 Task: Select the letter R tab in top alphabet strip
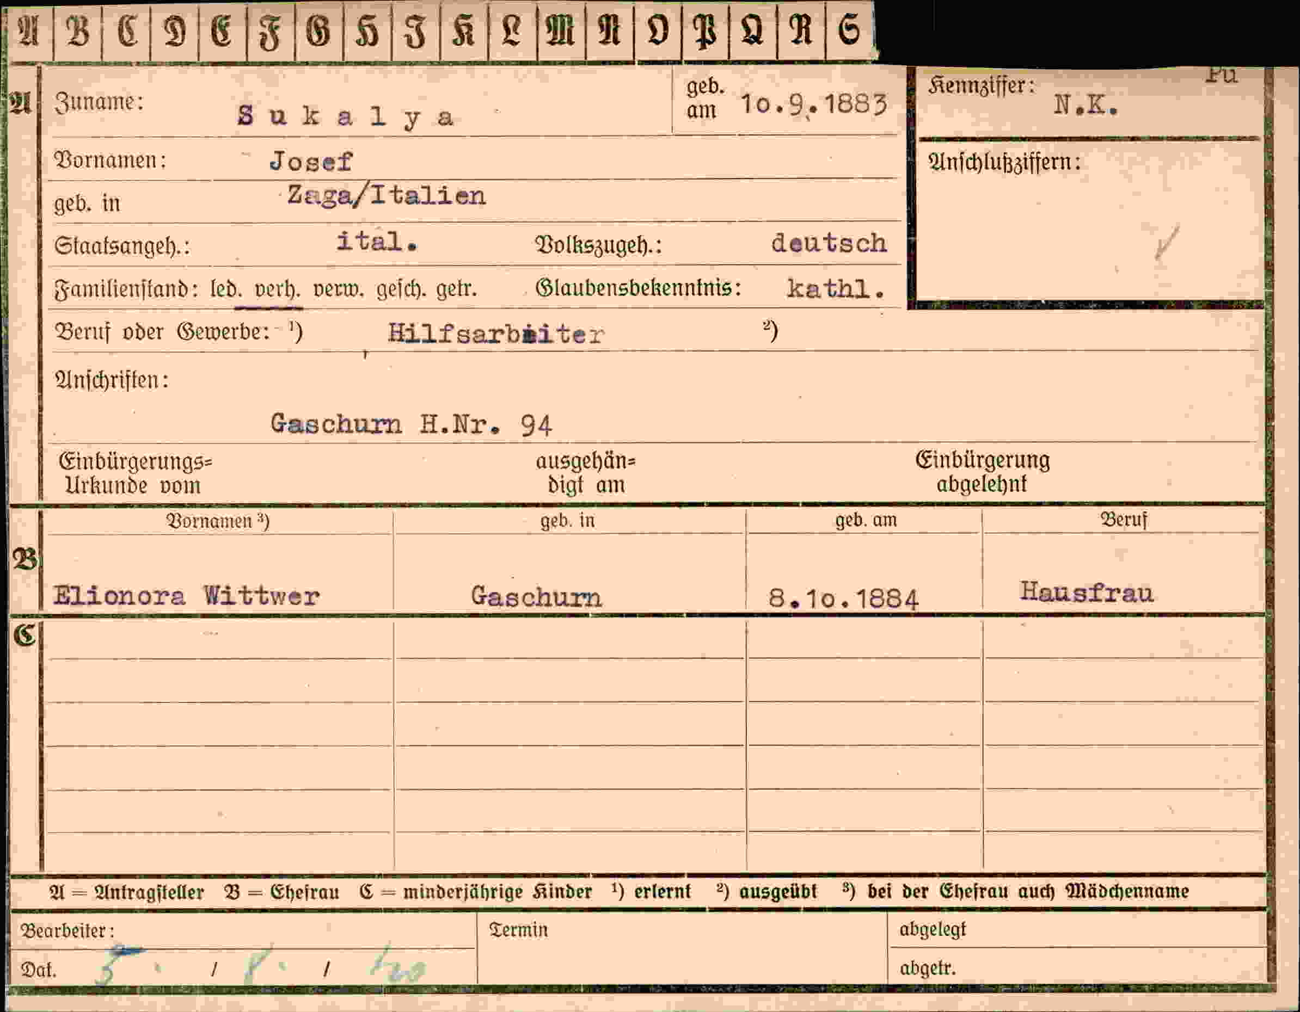coord(801,31)
